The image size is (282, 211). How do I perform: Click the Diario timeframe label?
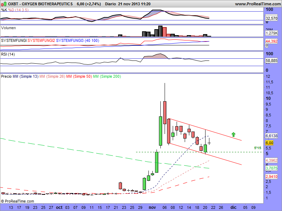click(x=110, y=4)
